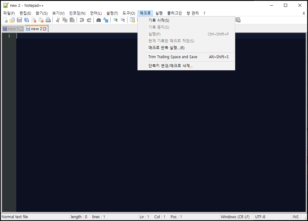This screenshot has height=221, width=308.
Task: Click the synchronize scrolling lock icon
Action: [x=132, y=20]
